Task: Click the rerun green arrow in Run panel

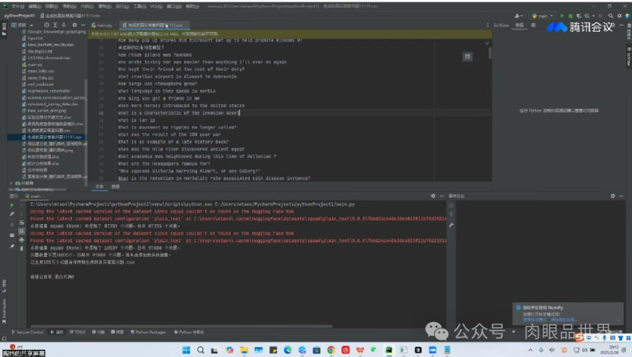Action: coord(12,205)
